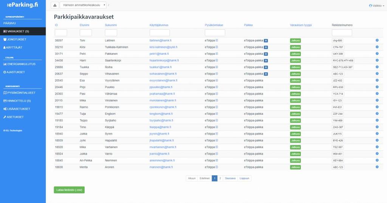The height and width of the screenshot is (203, 387).
Task: Open info icon for Harri Saartenkorpi's row
Action: [377, 60]
